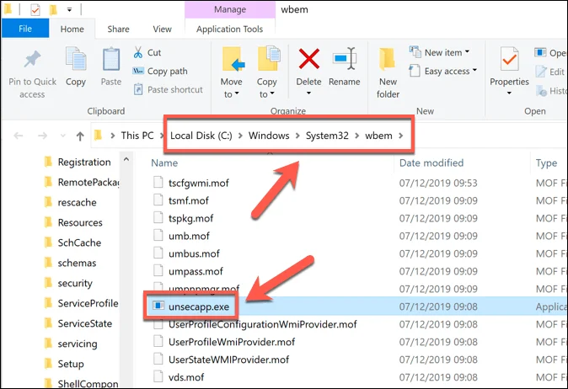The height and width of the screenshot is (389, 568).
Task: Go up one folder level
Action: [x=80, y=136]
